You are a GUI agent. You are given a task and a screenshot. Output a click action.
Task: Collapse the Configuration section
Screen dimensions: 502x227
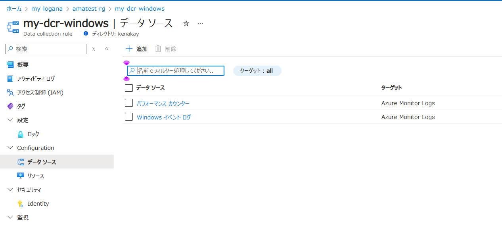tap(10, 148)
